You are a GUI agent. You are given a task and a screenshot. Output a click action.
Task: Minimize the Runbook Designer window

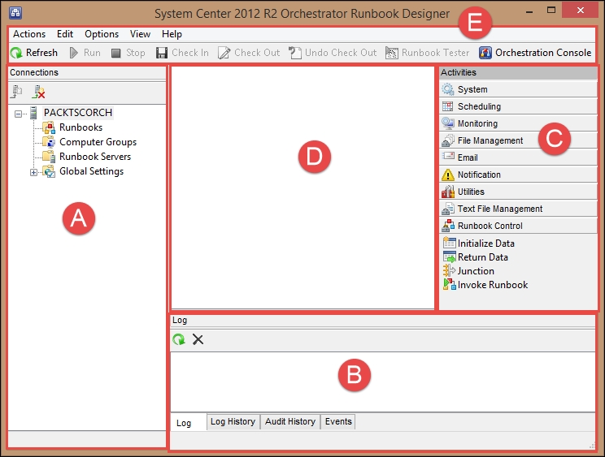[x=529, y=11]
